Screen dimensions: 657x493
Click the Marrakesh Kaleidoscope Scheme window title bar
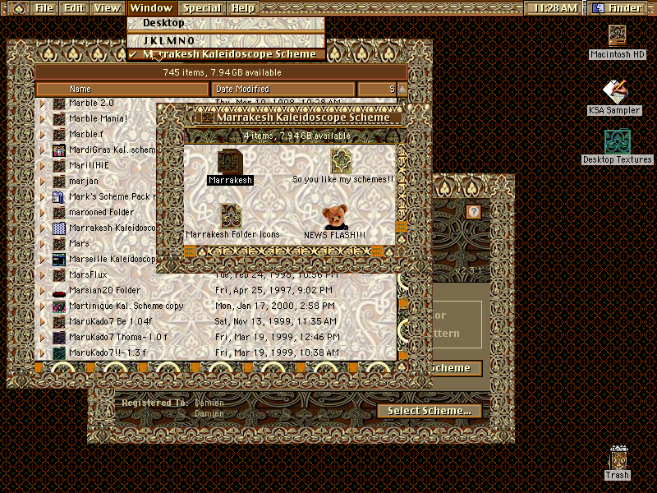pos(298,117)
